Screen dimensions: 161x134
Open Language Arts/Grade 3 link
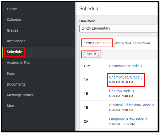tap(128, 119)
